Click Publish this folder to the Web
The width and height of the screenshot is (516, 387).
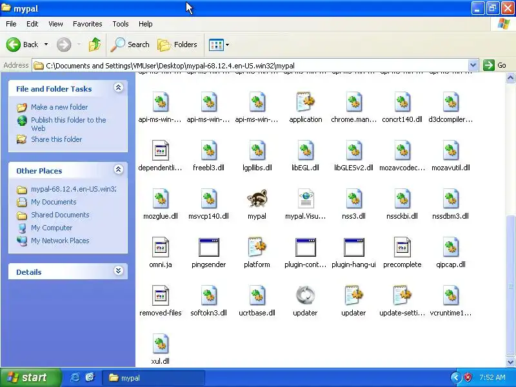click(x=68, y=124)
